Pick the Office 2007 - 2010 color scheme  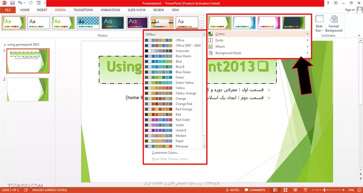tap(173, 46)
